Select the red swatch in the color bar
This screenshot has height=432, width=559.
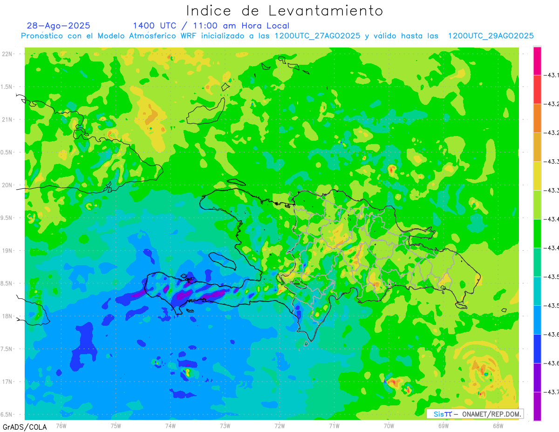tap(537, 89)
